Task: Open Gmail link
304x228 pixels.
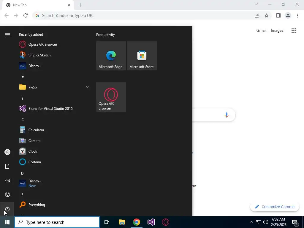Action: [261, 31]
